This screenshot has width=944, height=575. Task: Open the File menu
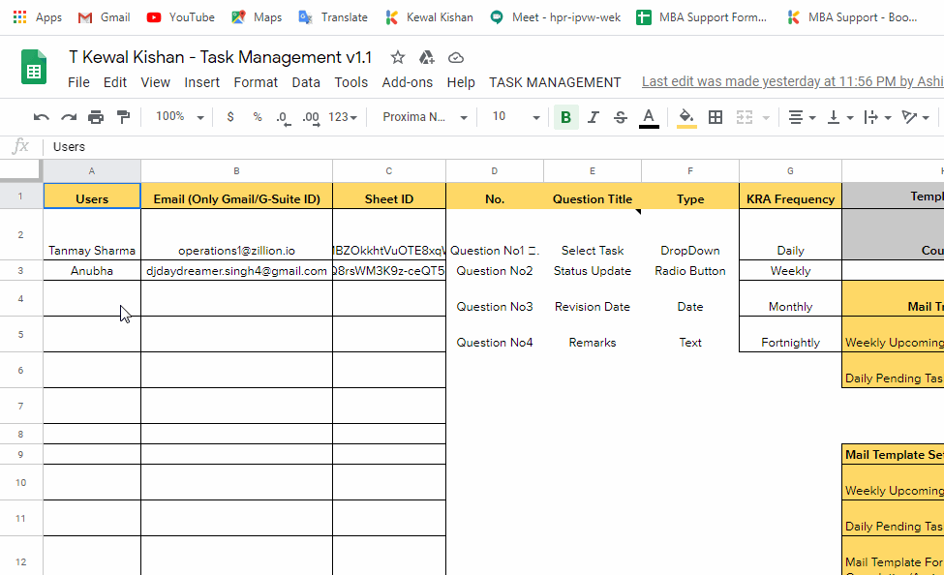[78, 82]
